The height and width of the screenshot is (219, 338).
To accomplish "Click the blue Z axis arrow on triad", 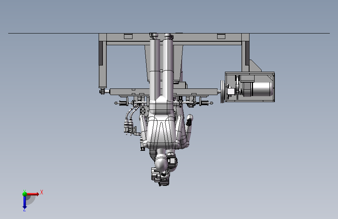I will (25, 202).
